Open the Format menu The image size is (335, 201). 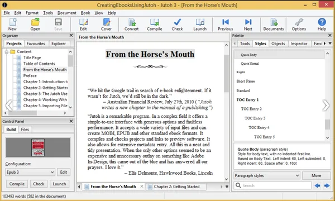point(32,13)
